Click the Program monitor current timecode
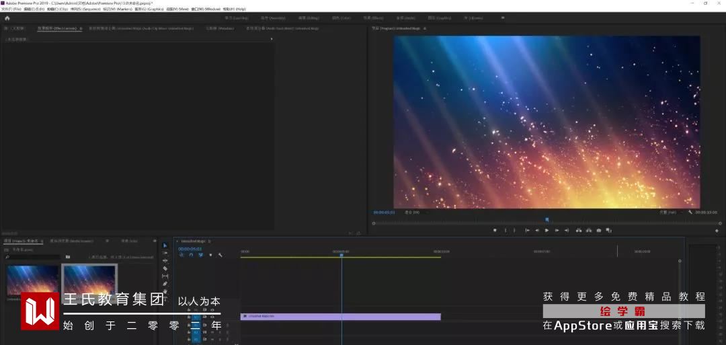 click(x=385, y=212)
